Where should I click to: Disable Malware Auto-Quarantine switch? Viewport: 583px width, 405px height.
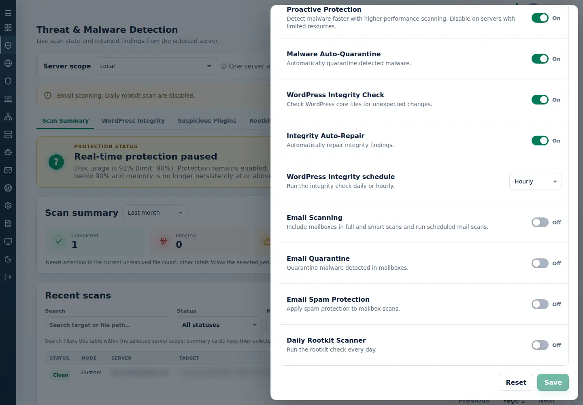(x=540, y=59)
